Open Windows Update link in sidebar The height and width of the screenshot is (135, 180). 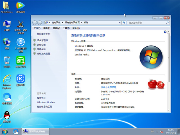(46, 102)
